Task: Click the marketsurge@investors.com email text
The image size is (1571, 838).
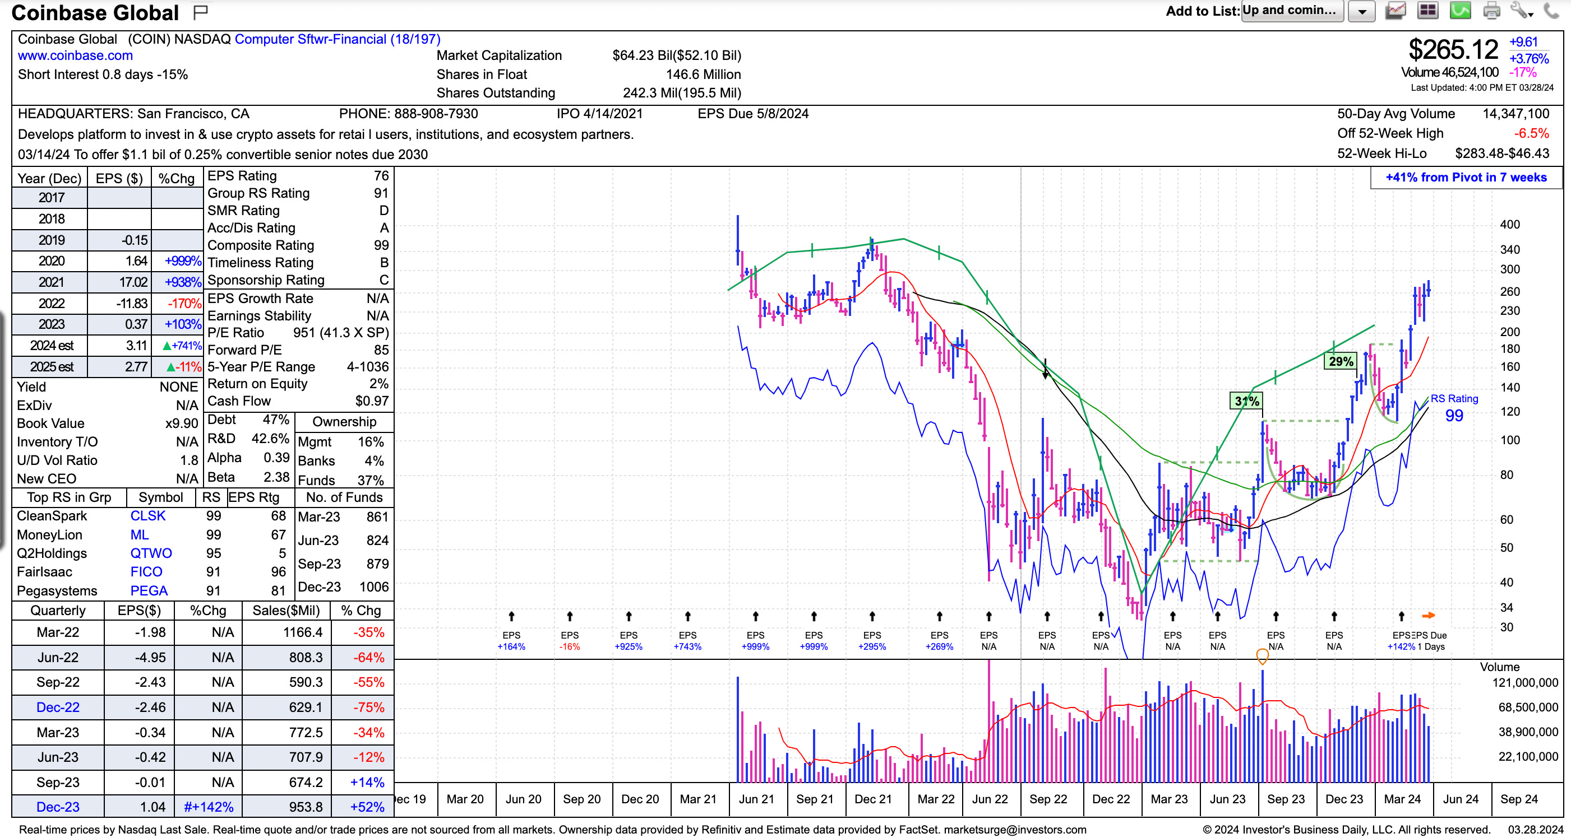Action: pyautogui.click(x=1015, y=830)
